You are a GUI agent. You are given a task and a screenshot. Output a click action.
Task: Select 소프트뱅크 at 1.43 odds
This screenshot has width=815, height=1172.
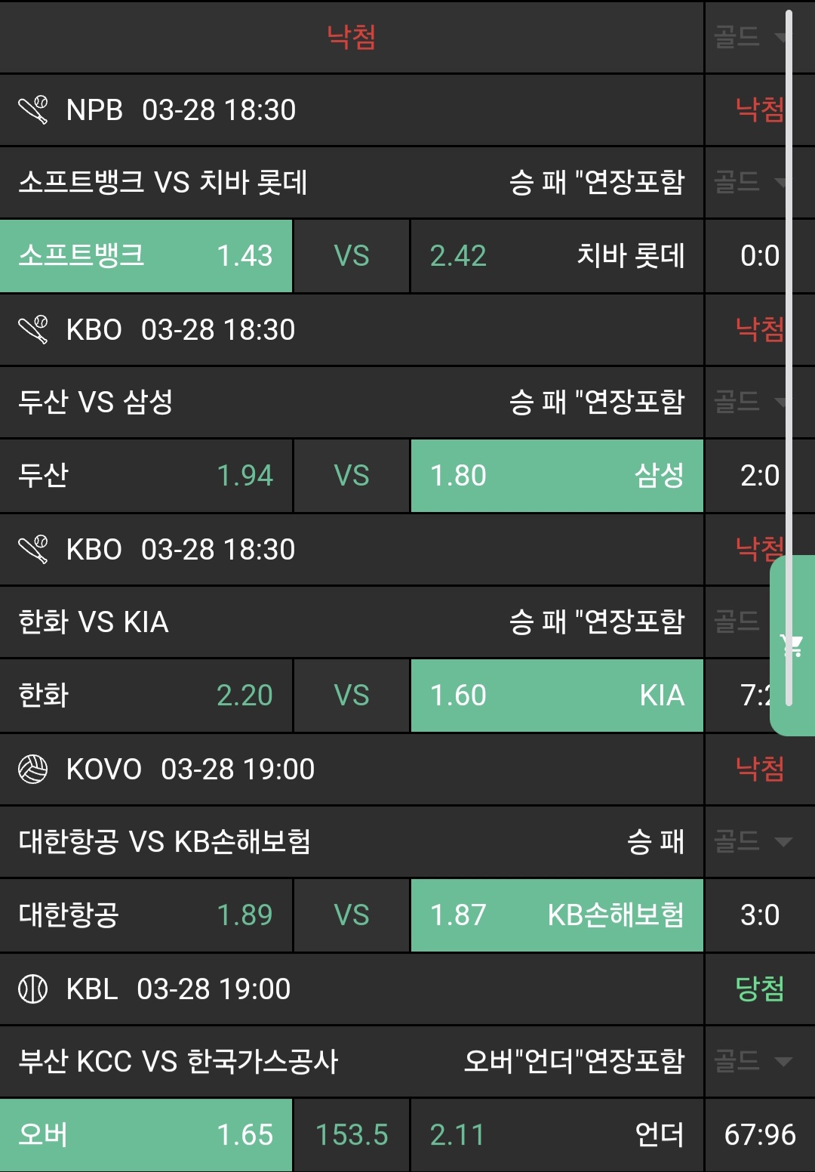click(146, 256)
